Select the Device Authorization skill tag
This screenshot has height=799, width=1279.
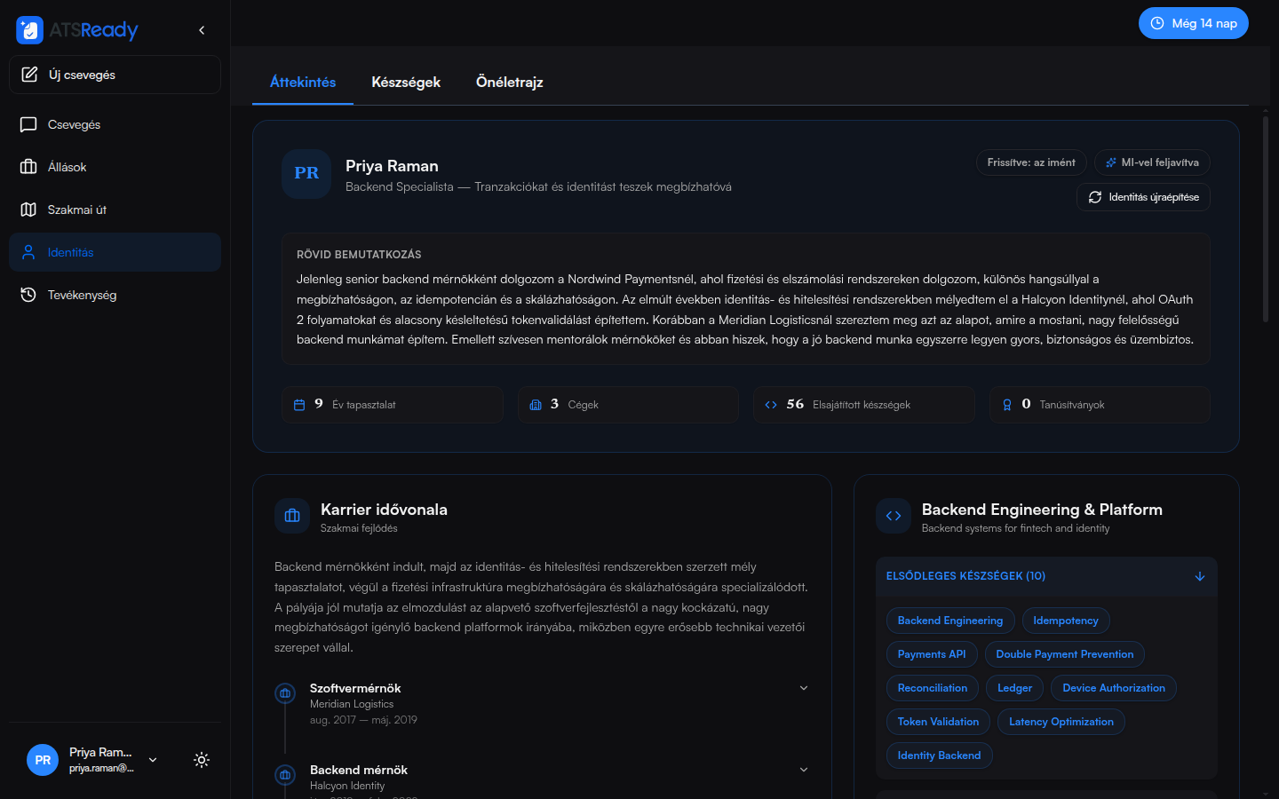1114,688
